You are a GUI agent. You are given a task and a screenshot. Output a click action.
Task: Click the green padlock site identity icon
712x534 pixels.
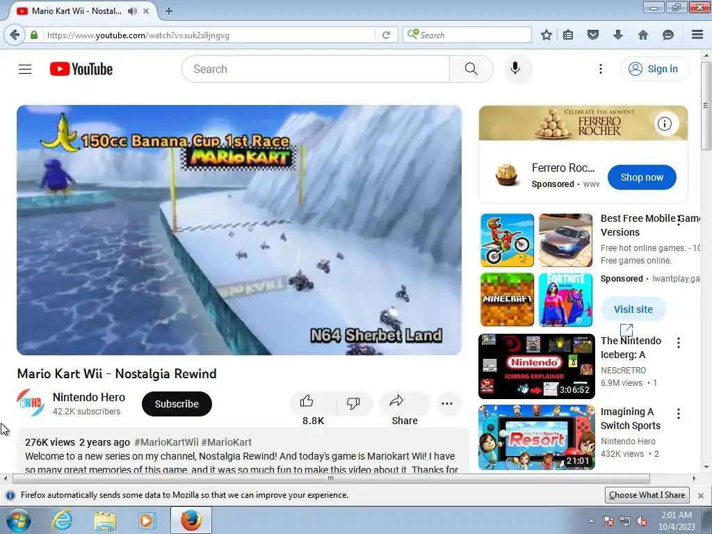pyautogui.click(x=34, y=35)
